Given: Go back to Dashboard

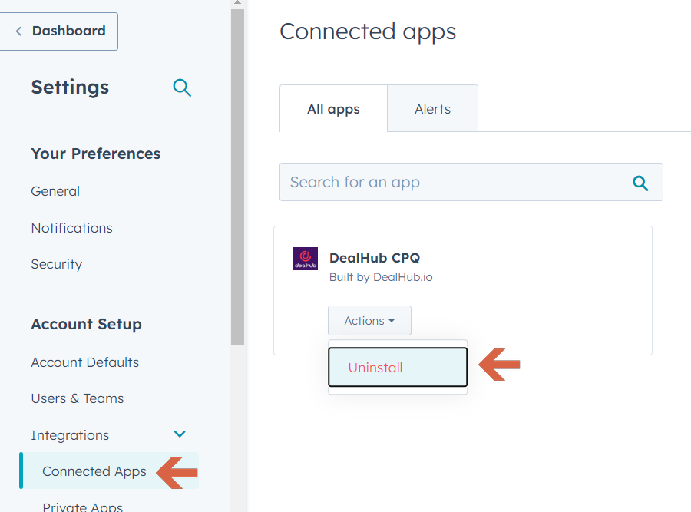Looking at the screenshot, I should tap(58, 31).
